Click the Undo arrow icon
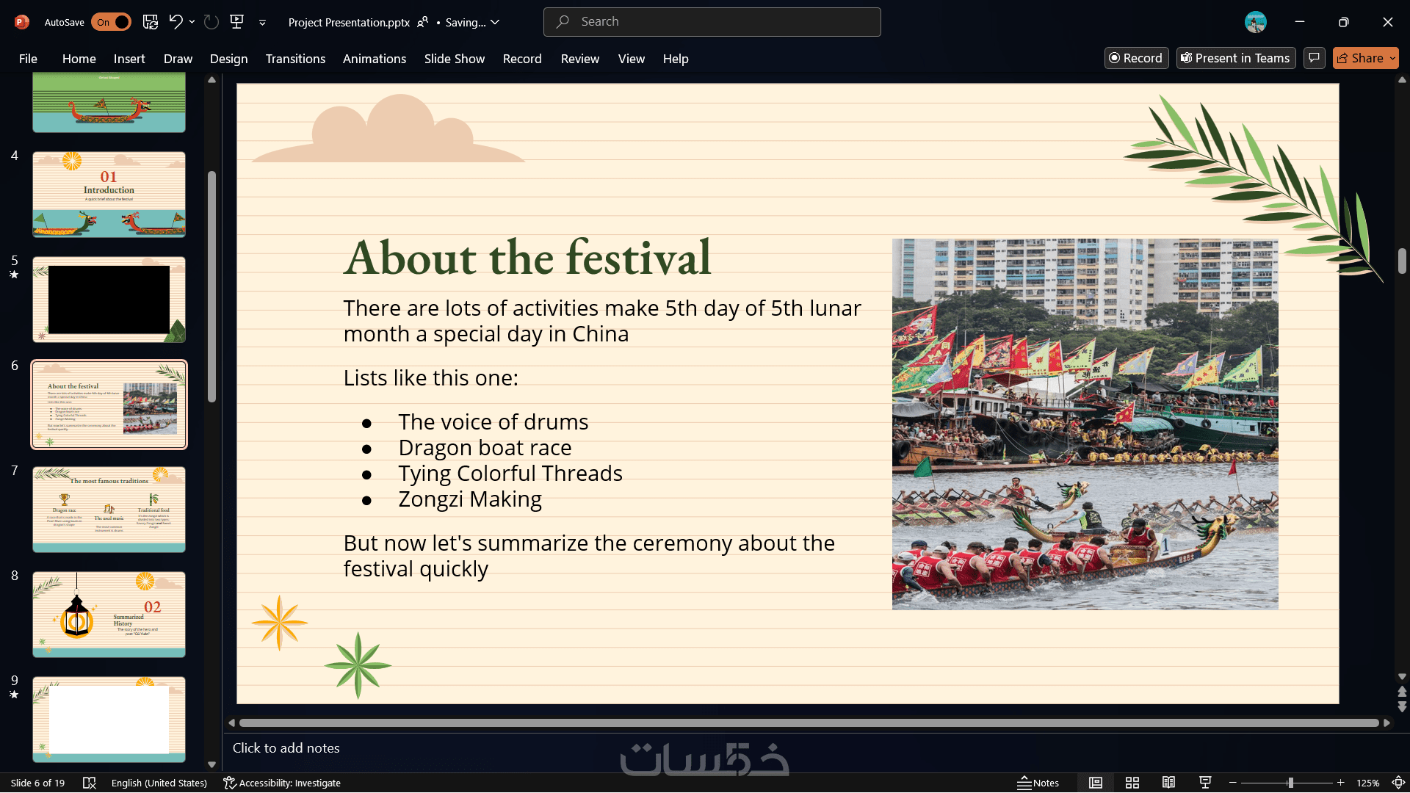Viewport: 1410px width, 793px height. [x=175, y=22]
